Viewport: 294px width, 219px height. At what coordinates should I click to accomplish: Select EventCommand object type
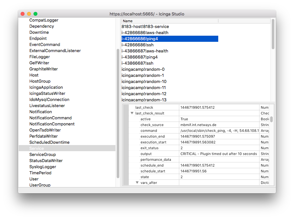(44, 44)
